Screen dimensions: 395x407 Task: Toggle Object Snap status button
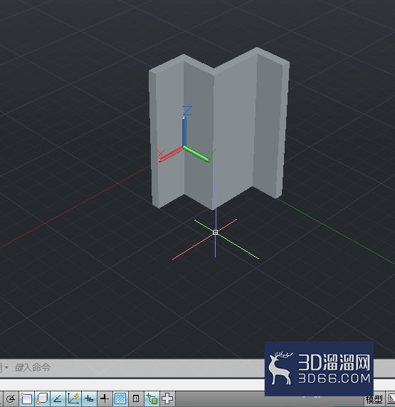coord(26,398)
